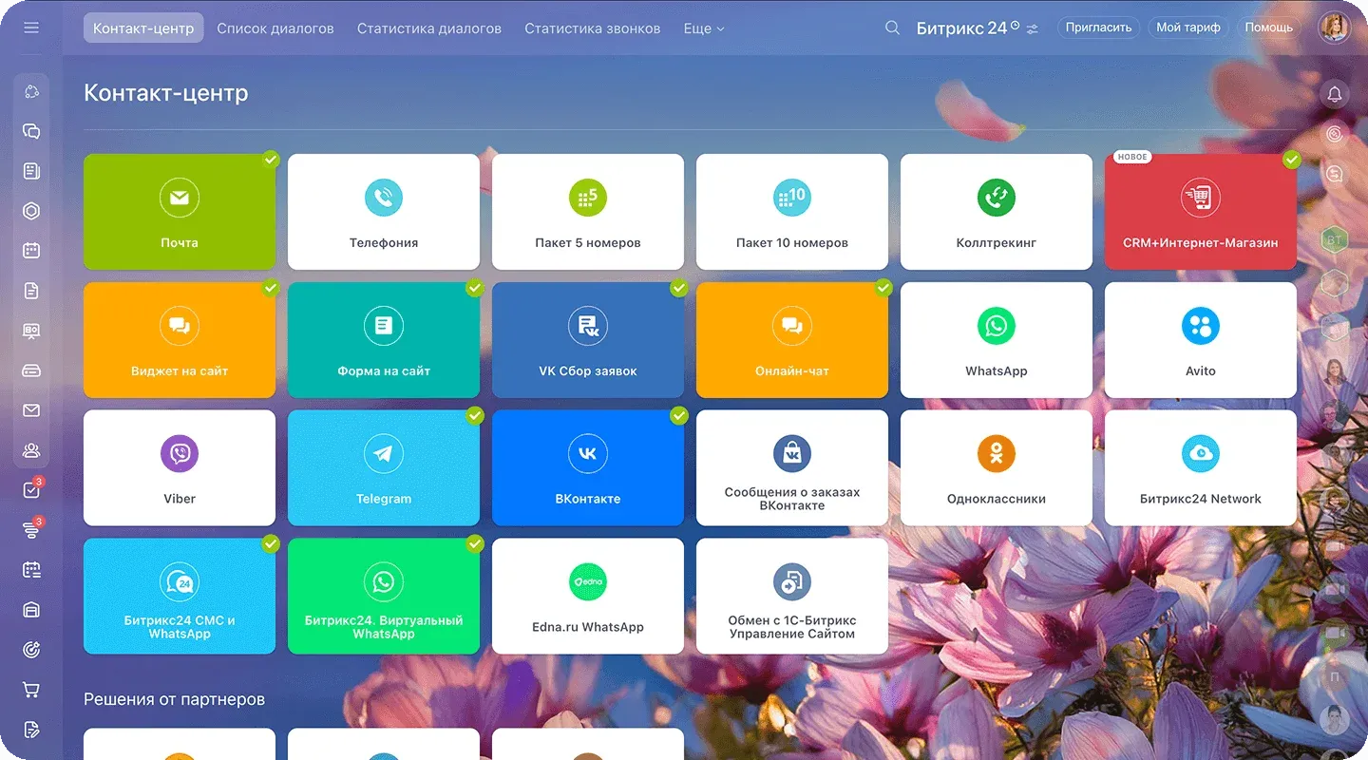
Task: Open Мой тариф
Action: [x=1188, y=28]
